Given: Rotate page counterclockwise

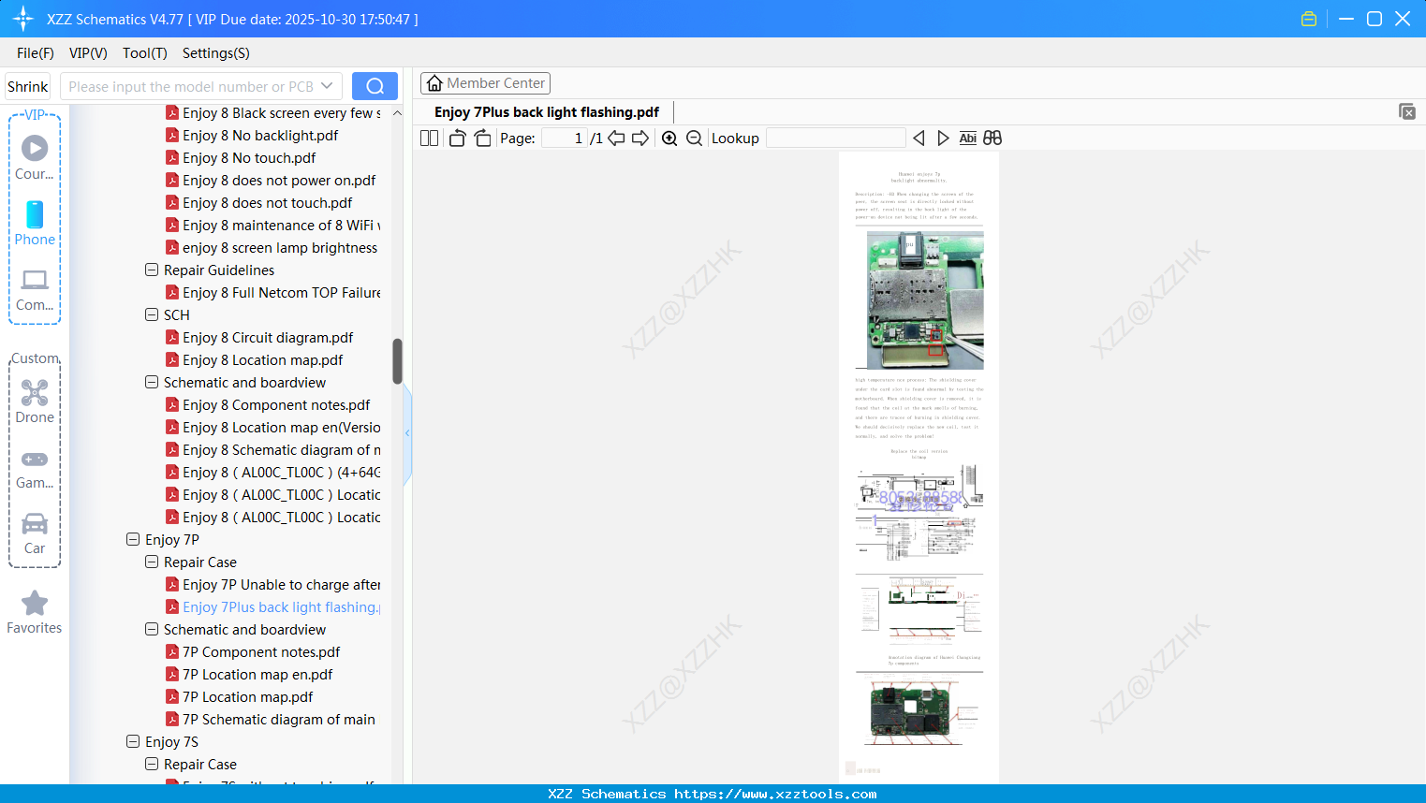Looking at the screenshot, I should 457,138.
